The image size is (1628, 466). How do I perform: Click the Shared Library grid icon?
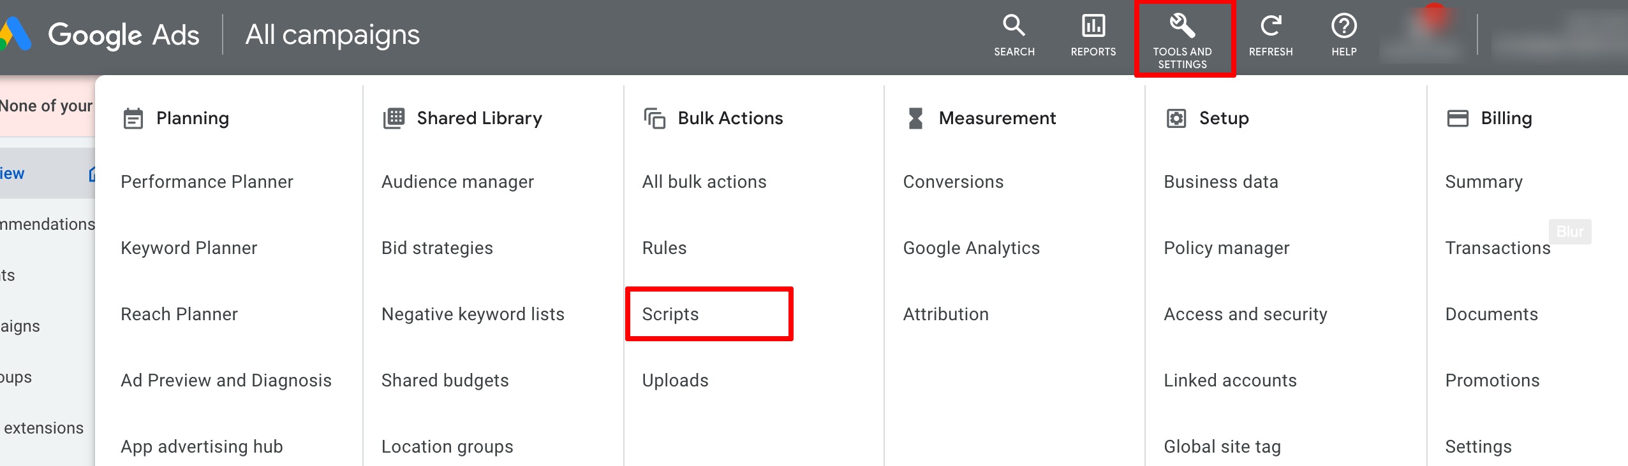click(x=394, y=118)
